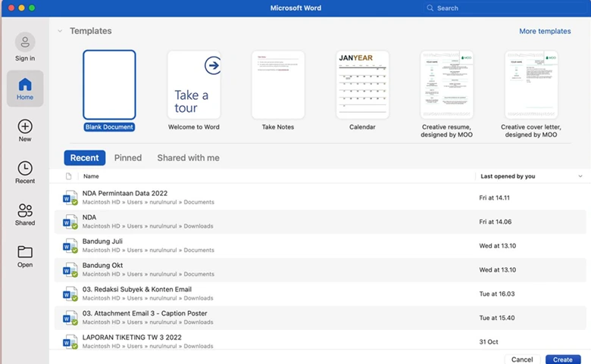Screen dimensions: 591x364
Task: Click the search magnifier icon in title bar
Action: pyautogui.click(x=430, y=8)
